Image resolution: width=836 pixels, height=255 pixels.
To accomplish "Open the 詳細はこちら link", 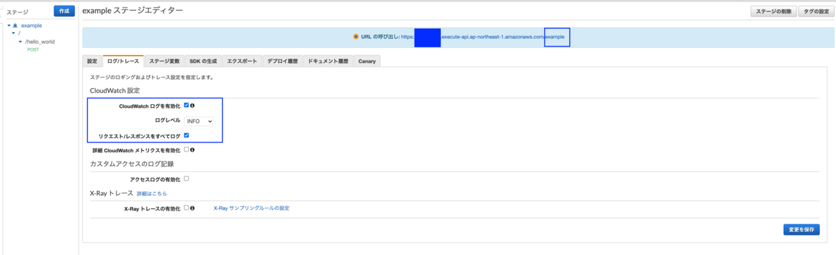I will pos(152,194).
